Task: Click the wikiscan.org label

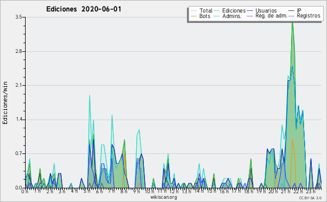Action: [x=163, y=197]
